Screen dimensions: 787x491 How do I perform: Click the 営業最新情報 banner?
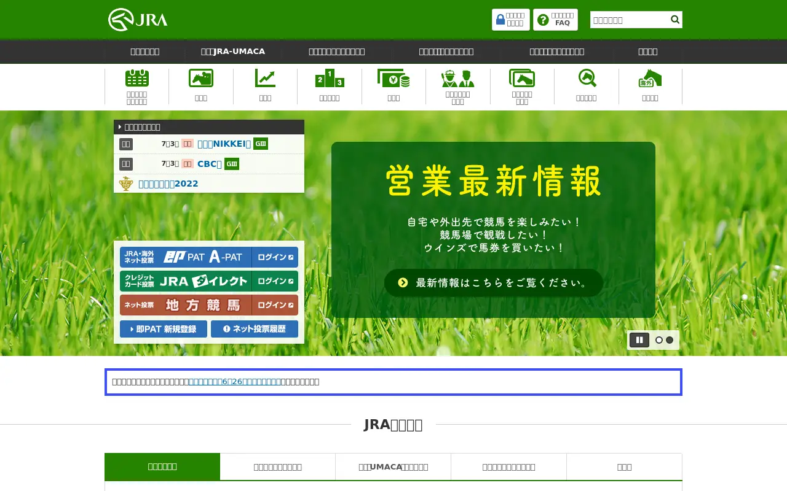point(493,230)
